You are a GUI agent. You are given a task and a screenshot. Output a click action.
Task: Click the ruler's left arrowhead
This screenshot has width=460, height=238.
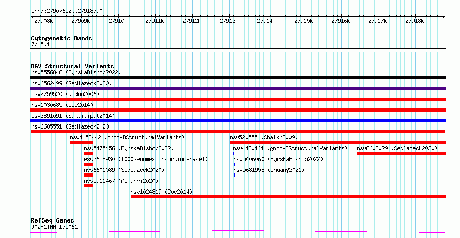point(32,17)
